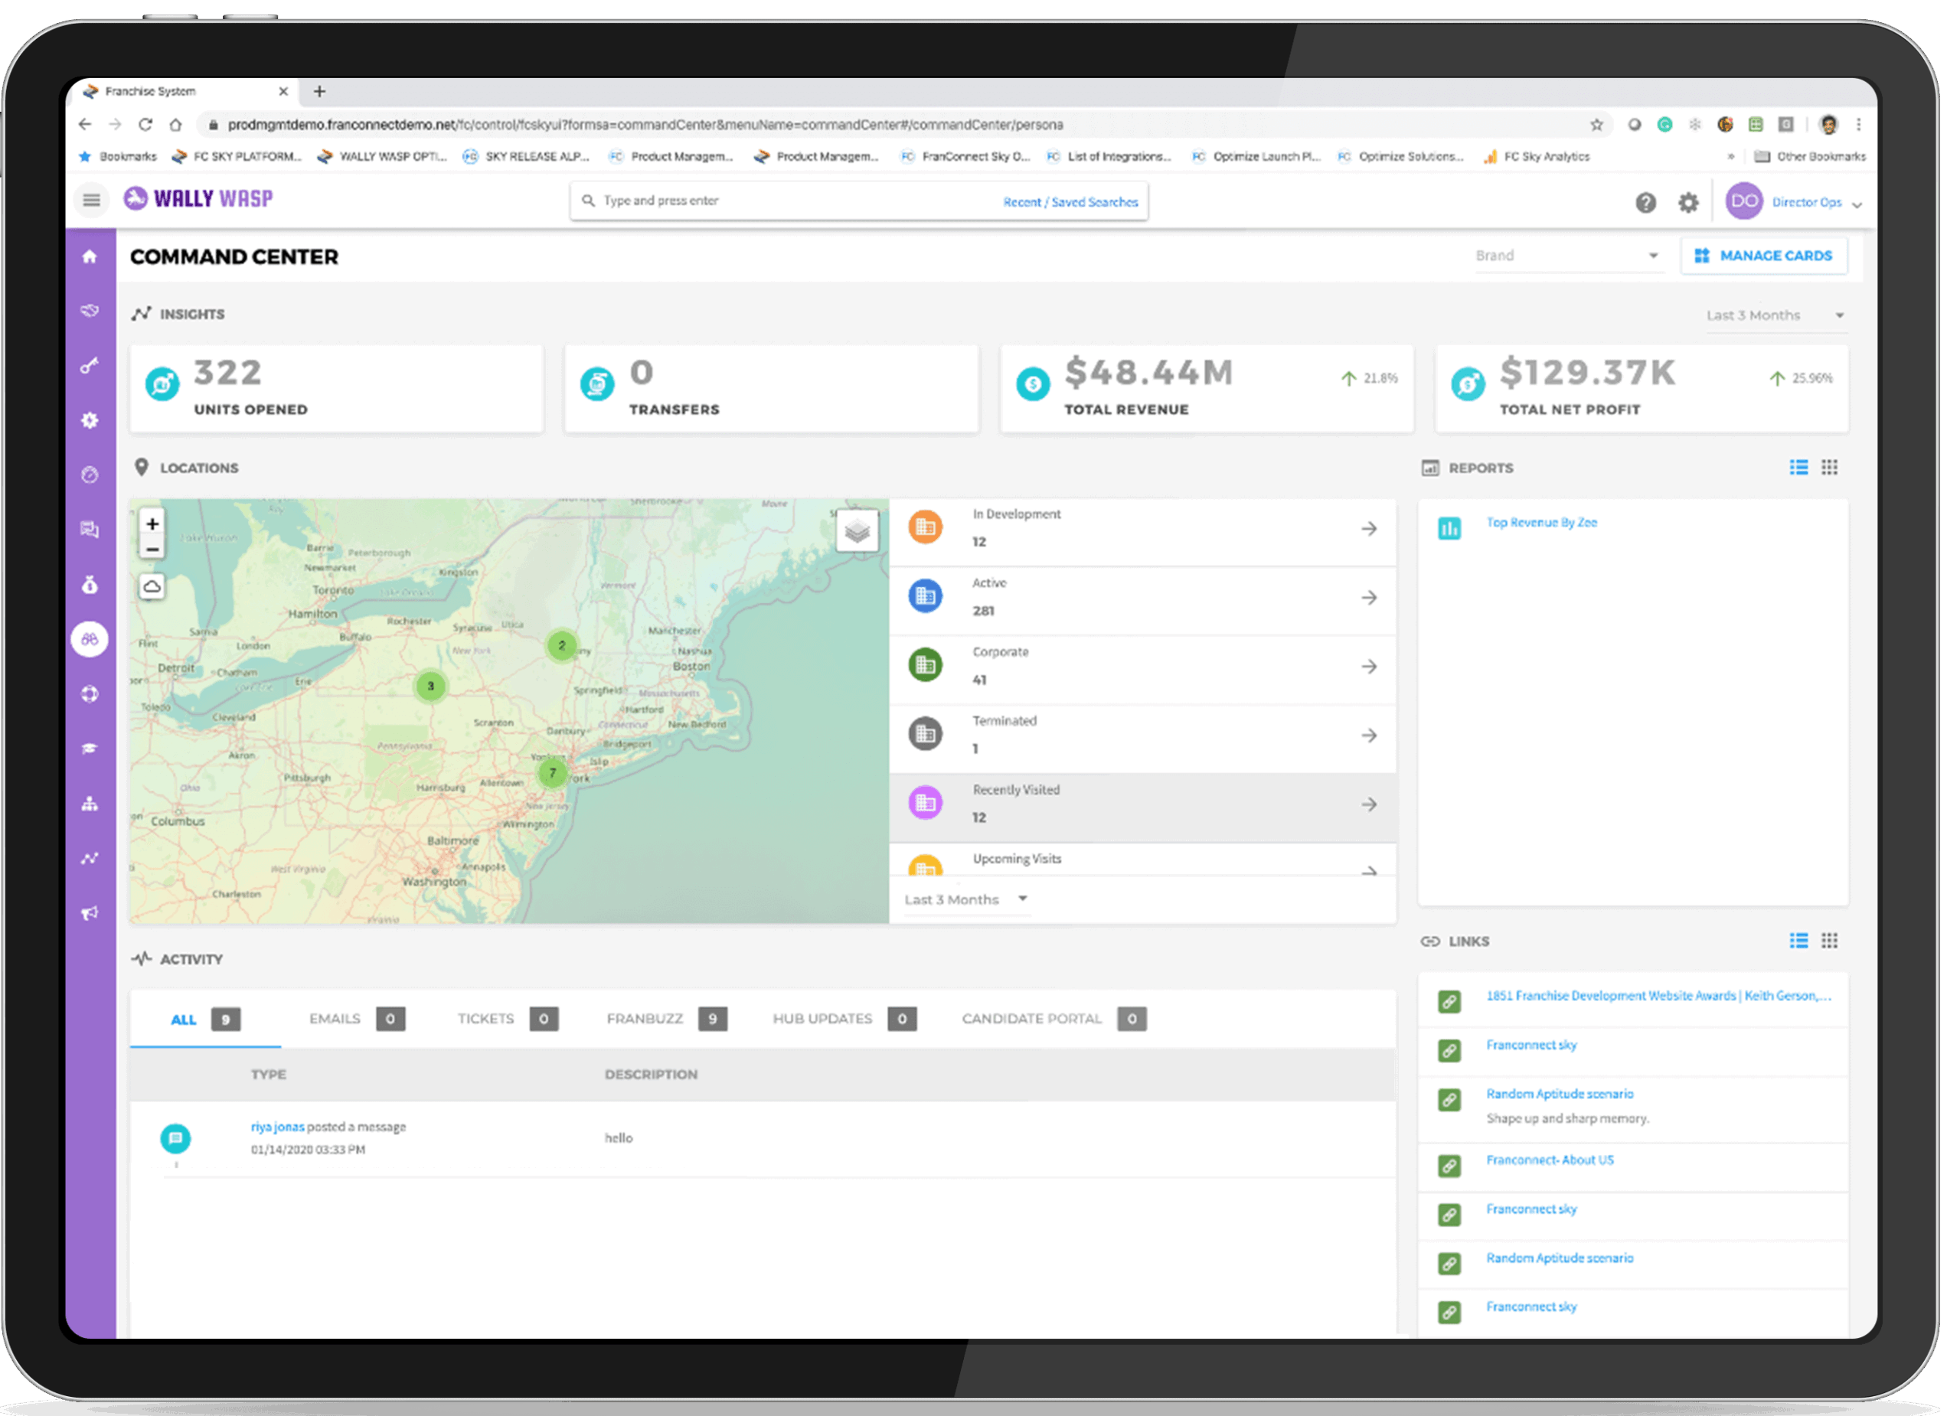The image size is (1960, 1416).
Task: Switch to the FRANBUZZ activity tab
Action: pyautogui.click(x=645, y=1019)
